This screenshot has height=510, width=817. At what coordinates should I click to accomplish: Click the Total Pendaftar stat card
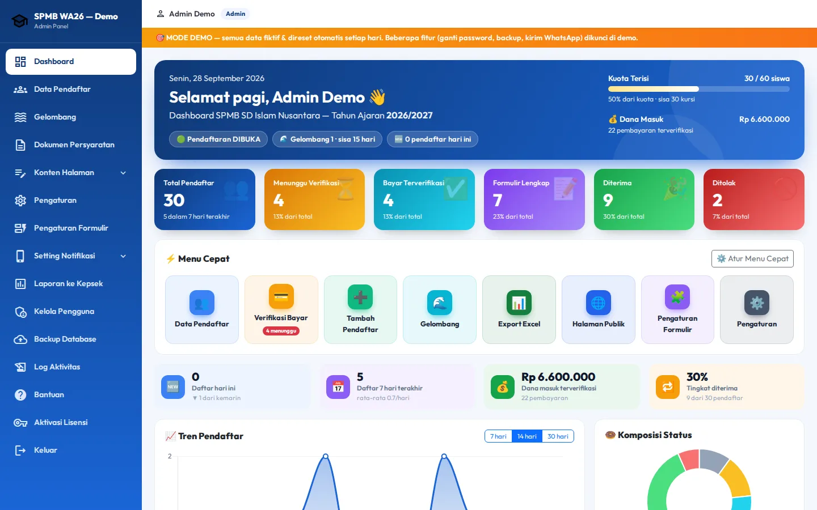pyautogui.click(x=205, y=199)
